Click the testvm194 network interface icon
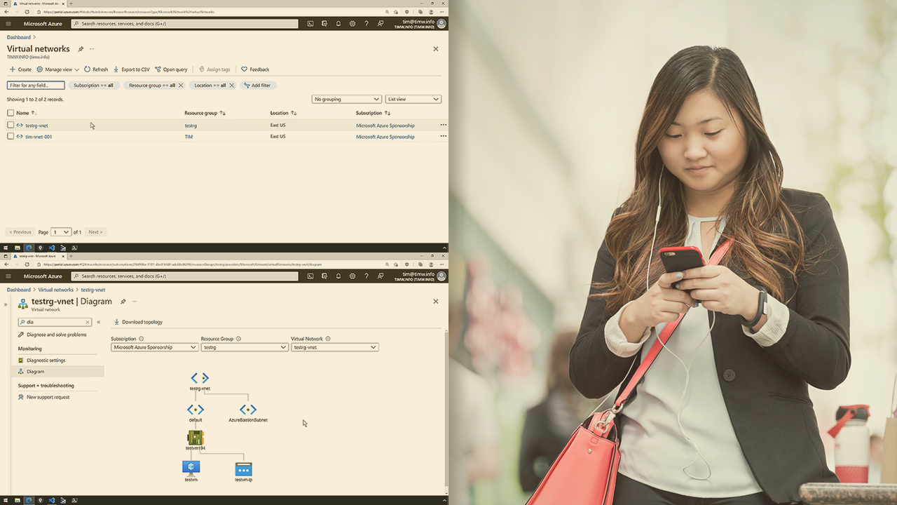Viewport: 897px width, 505px height. pos(196,438)
